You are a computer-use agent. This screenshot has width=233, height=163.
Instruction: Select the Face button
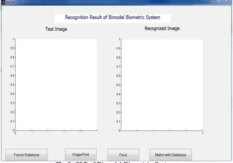[123, 155]
